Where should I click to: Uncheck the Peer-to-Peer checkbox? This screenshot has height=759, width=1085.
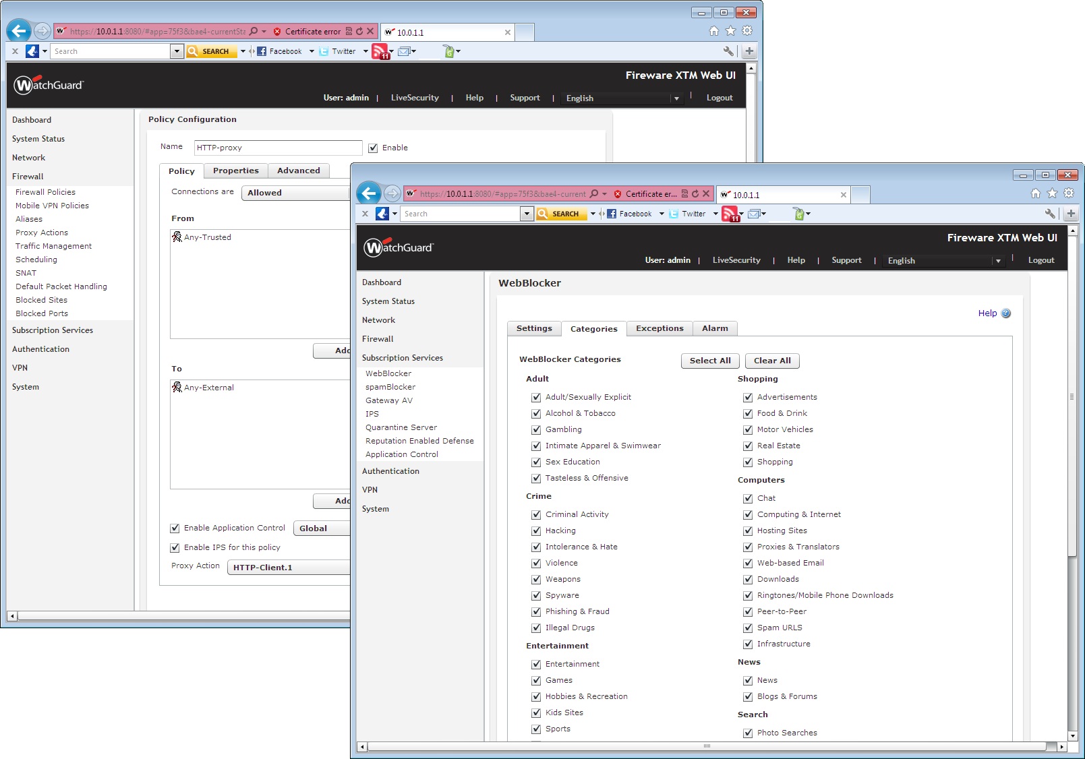[x=748, y=611]
